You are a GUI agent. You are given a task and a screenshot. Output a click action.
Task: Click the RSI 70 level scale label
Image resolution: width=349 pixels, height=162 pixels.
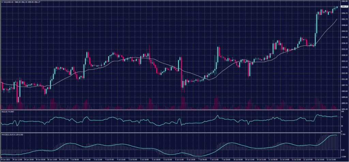pyautogui.click(x=342, y=117)
